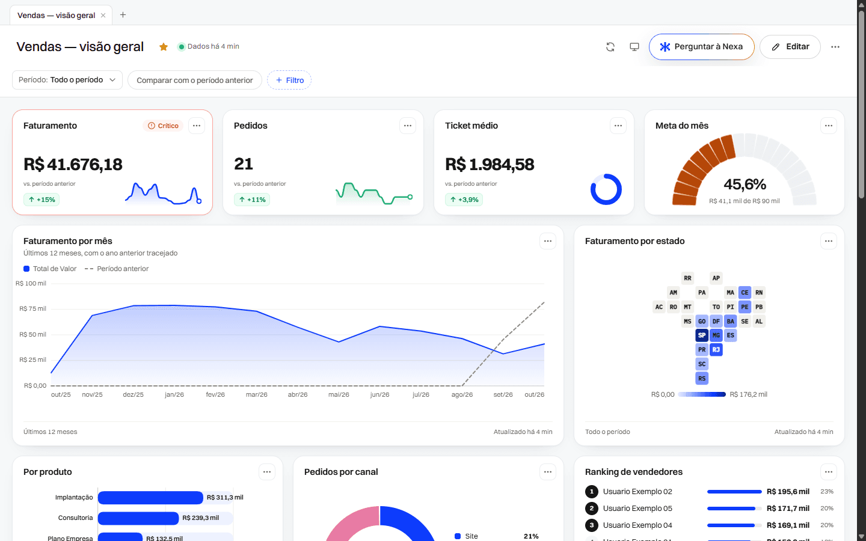Open Faturamento por estado options menu

pyautogui.click(x=829, y=241)
